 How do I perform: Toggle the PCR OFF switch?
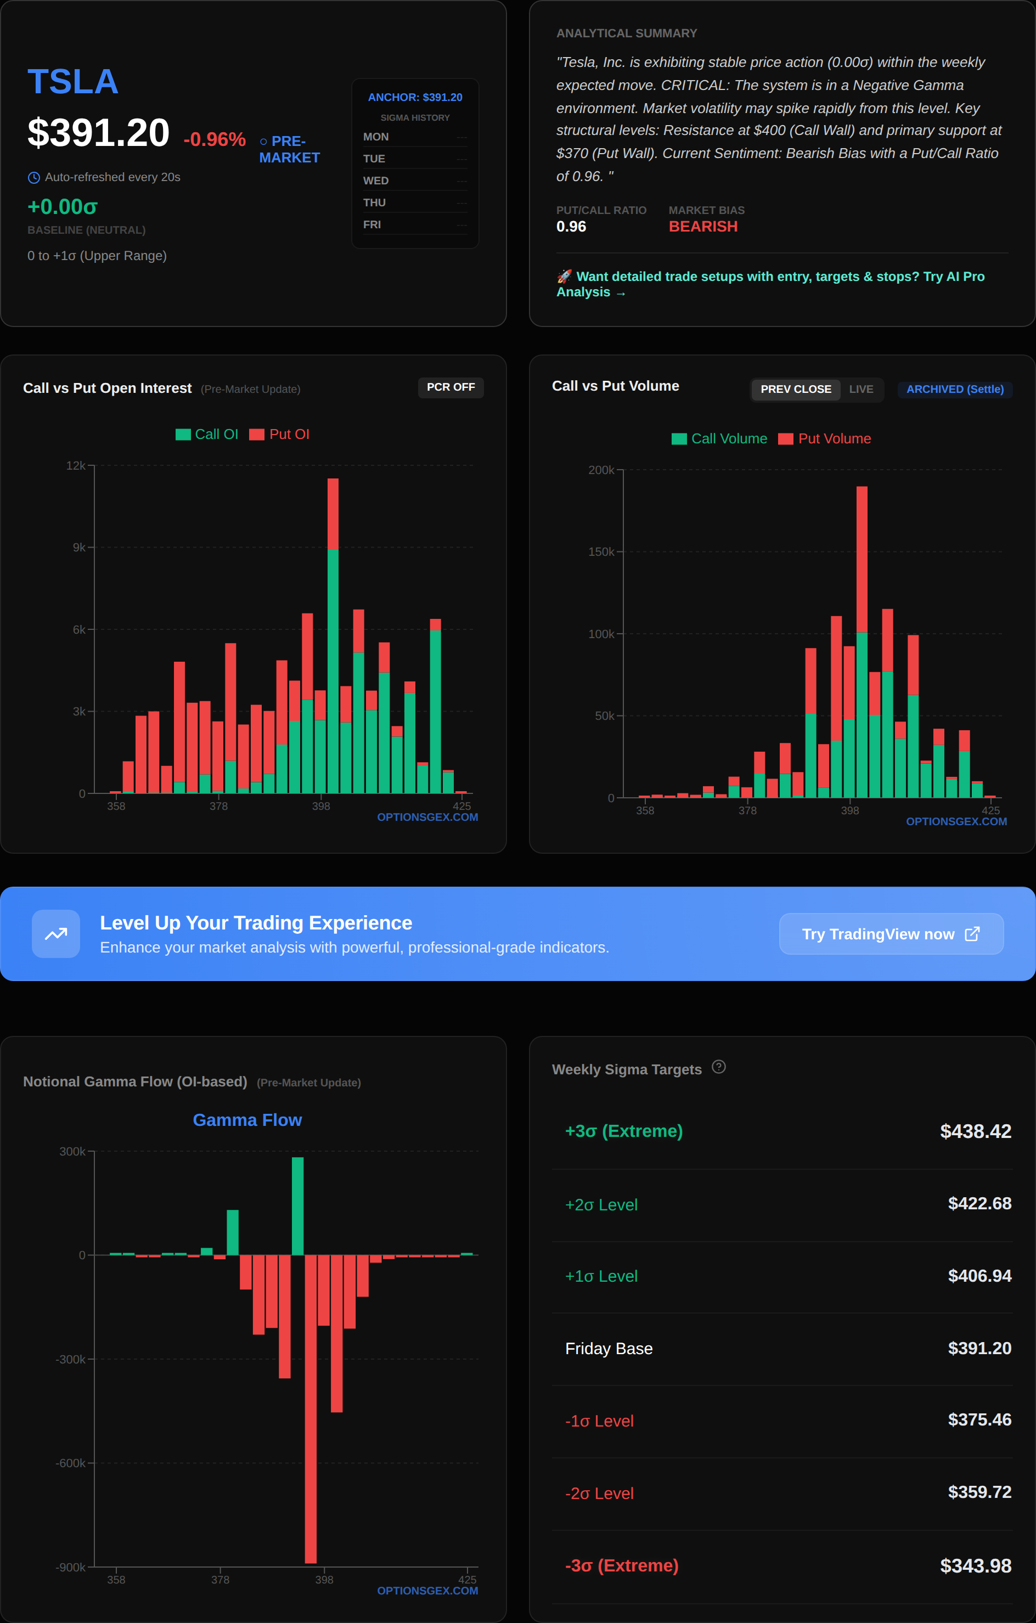(x=451, y=387)
